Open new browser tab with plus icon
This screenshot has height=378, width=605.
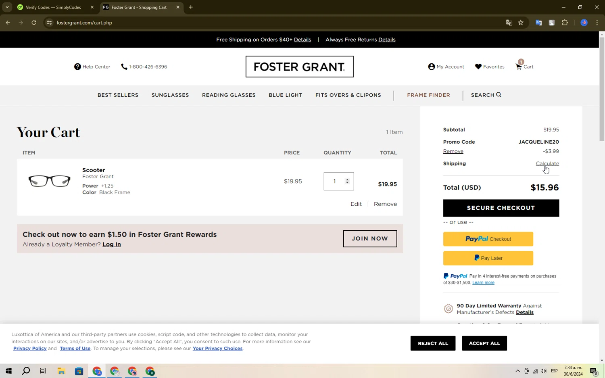point(191,7)
